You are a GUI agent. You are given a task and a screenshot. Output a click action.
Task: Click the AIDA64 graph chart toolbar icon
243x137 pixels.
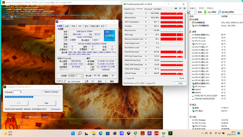click(189, 12)
